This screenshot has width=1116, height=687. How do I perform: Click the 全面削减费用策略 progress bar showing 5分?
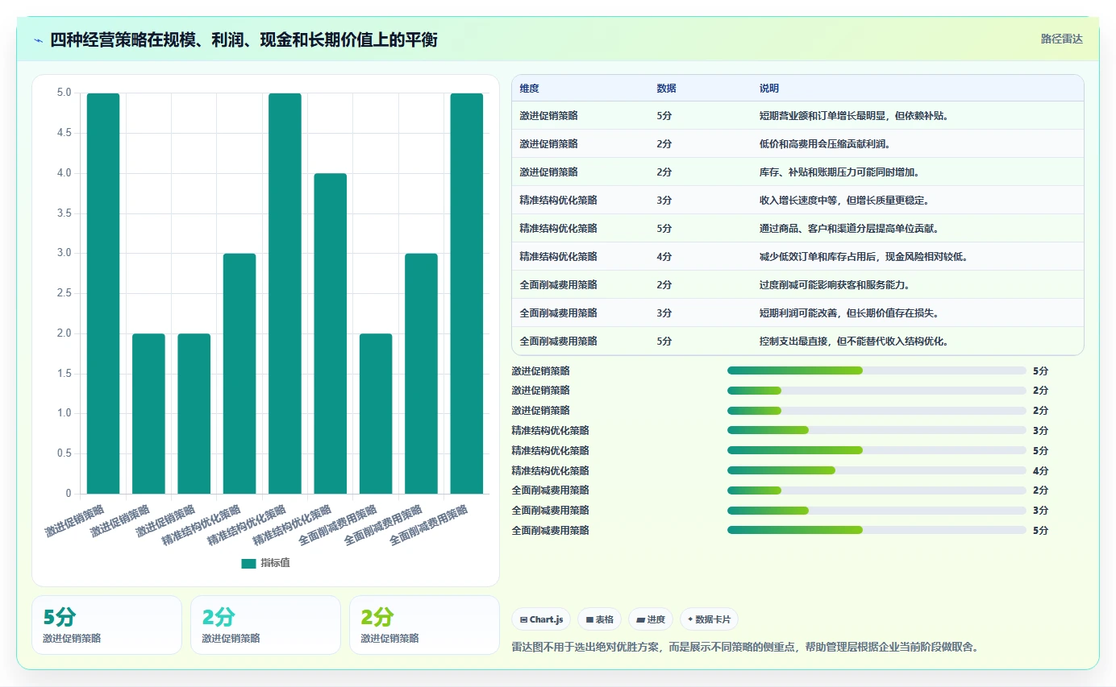tap(877, 530)
